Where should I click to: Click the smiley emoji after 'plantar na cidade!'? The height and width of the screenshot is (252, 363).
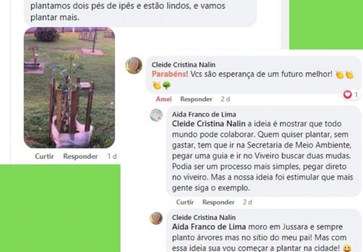click(347, 248)
